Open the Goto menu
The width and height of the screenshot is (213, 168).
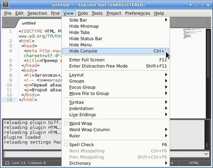(83, 13)
